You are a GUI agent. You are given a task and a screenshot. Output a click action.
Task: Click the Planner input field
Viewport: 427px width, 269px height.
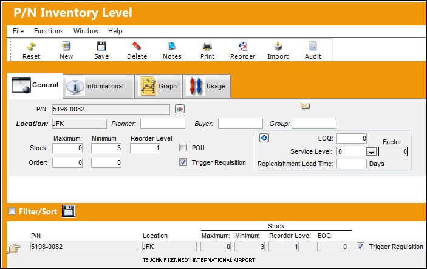pos(163,124)
